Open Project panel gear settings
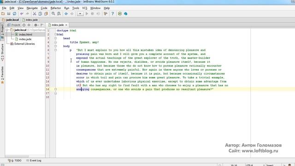295x166 pixels. pos(36,25)
